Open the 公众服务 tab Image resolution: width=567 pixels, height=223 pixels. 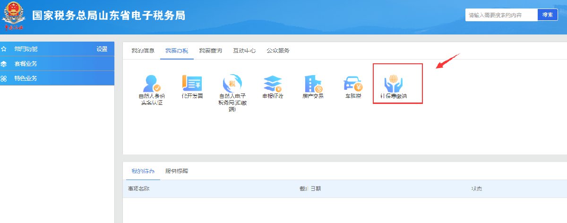278,51
